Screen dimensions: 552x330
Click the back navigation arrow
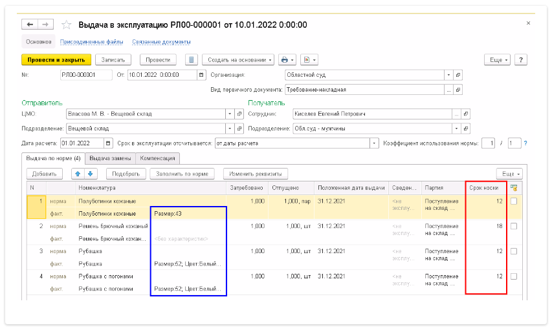coord(30,25)
